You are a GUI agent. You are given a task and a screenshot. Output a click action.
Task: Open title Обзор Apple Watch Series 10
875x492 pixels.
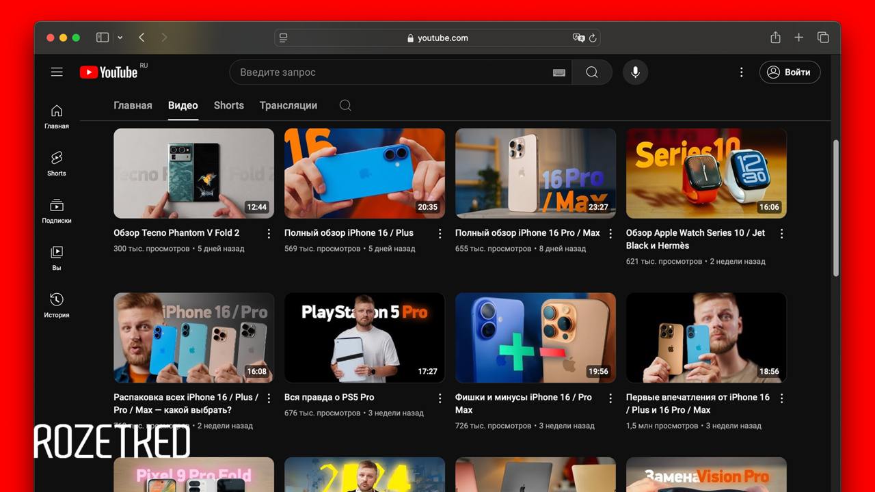(x=695, y=239)
